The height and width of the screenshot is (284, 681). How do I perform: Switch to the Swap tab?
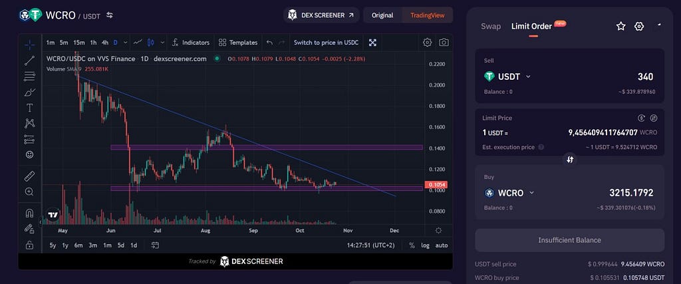point(491,27)
